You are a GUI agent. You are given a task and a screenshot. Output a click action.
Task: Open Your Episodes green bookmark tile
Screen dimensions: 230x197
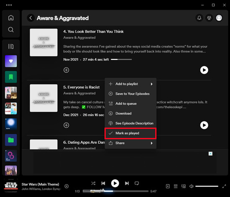[11, 77]
